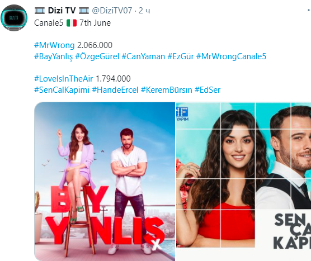Screen dimensions: 311x261
Task: Click the Italian flag emoji
Action: (72, 23)
